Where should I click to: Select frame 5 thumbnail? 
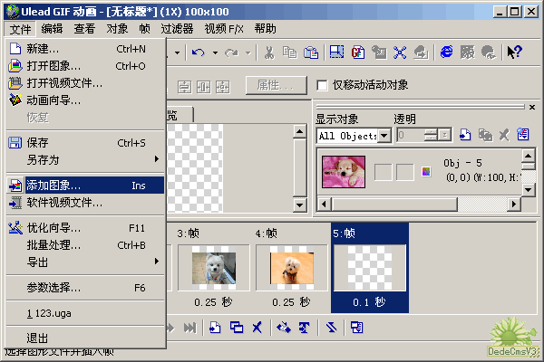(370, 268)
